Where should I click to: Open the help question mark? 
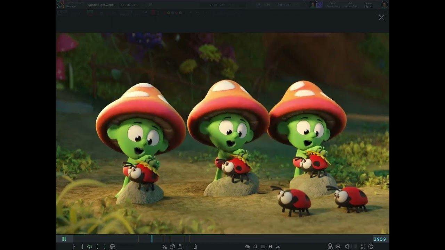[371, 247]
